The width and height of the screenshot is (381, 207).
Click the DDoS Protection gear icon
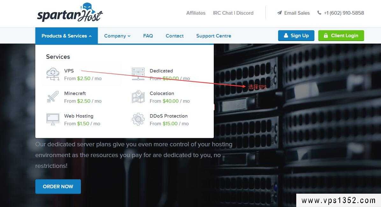(x=138, y=119)
